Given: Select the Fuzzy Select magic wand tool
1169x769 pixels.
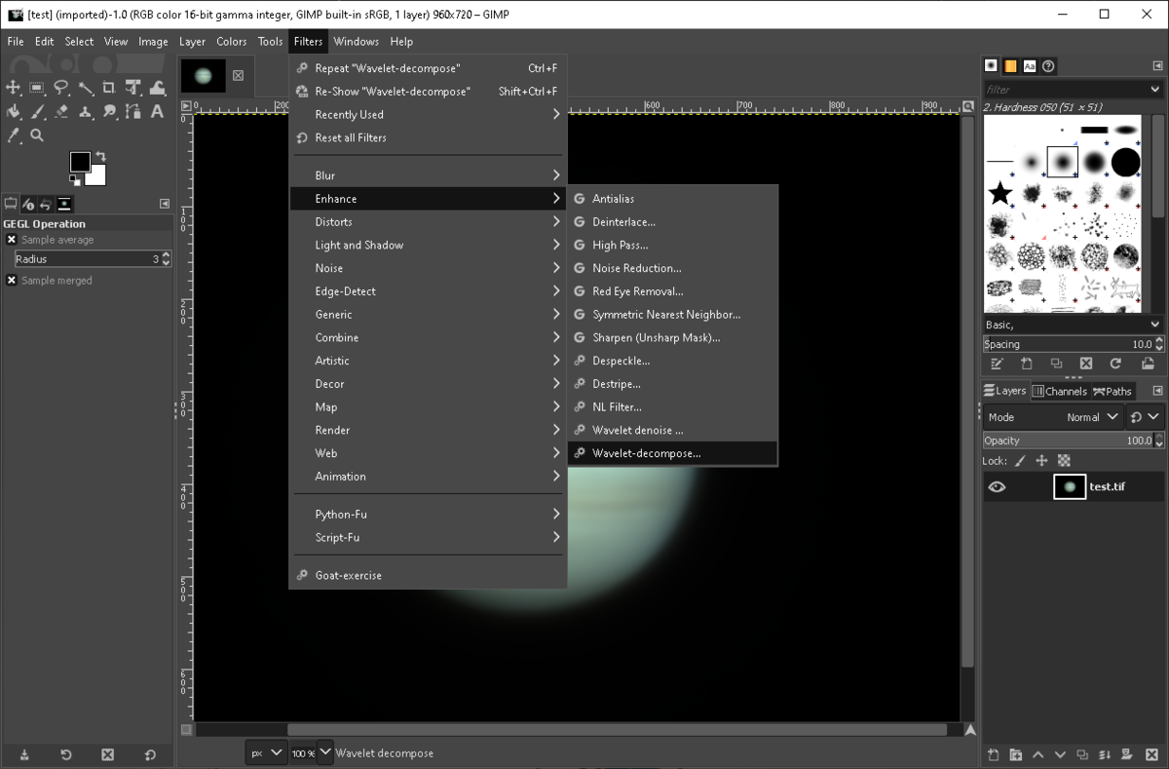Looking at the screenshot, I should point(86,88).
